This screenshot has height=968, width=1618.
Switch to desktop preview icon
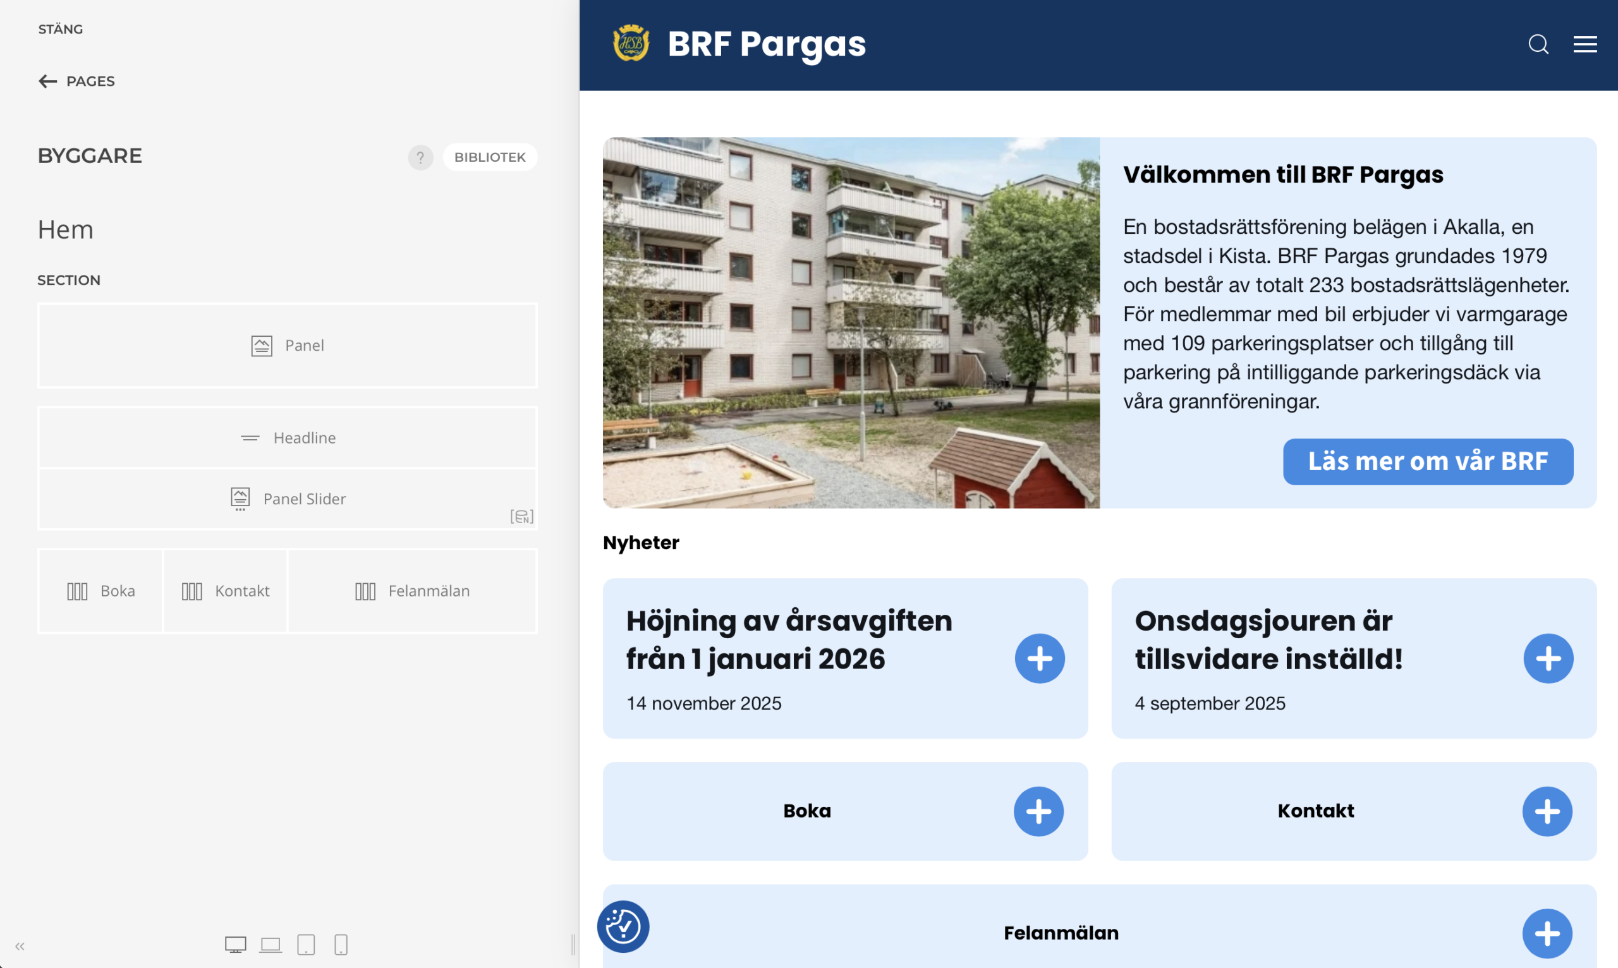236,945
